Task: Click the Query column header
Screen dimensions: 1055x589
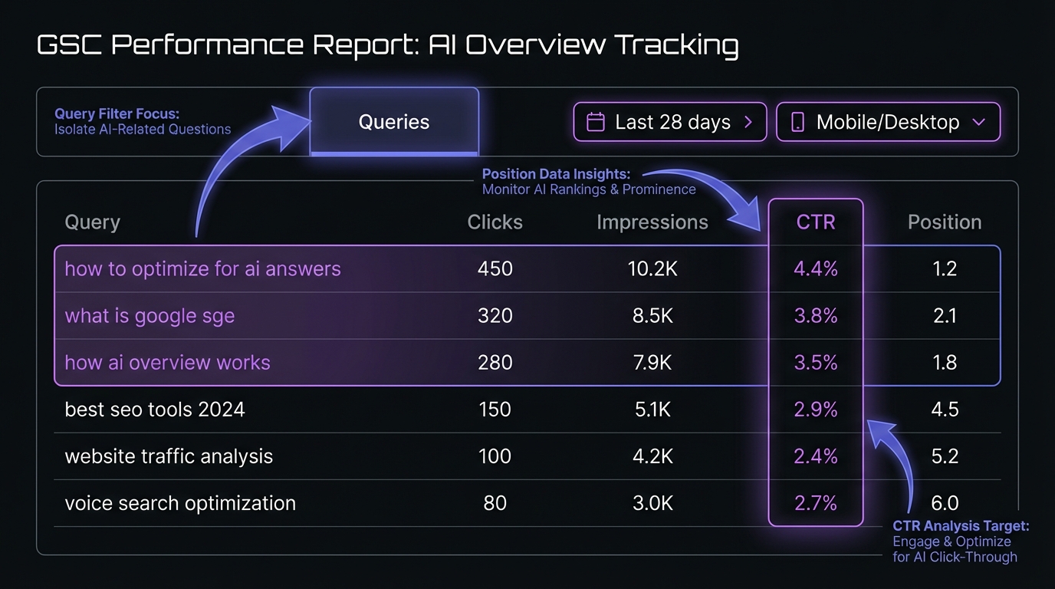Action: 92,222
